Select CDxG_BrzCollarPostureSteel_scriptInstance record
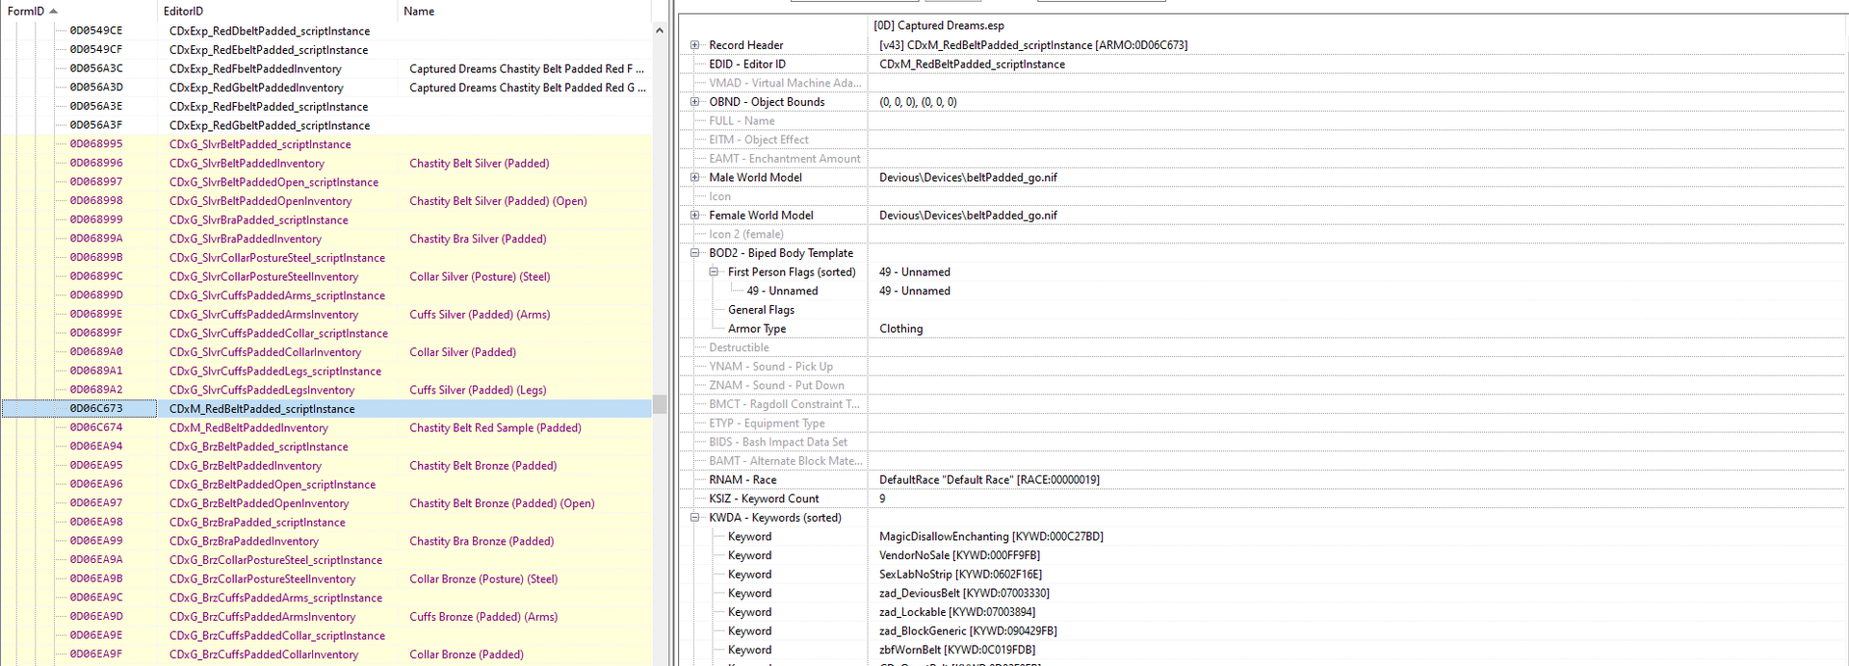 click(x=326, y=560)
